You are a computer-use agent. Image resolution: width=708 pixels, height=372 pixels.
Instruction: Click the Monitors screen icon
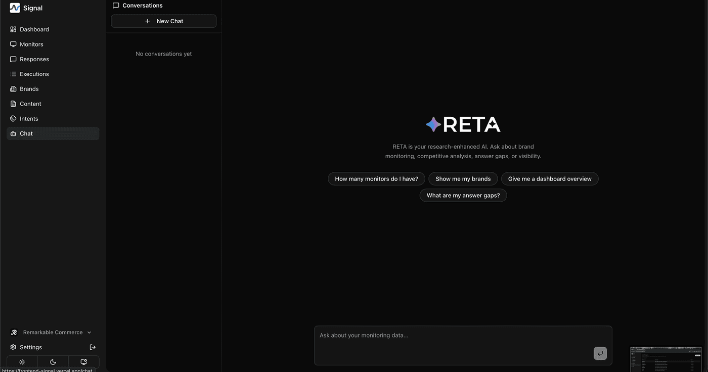pos(13,44)
